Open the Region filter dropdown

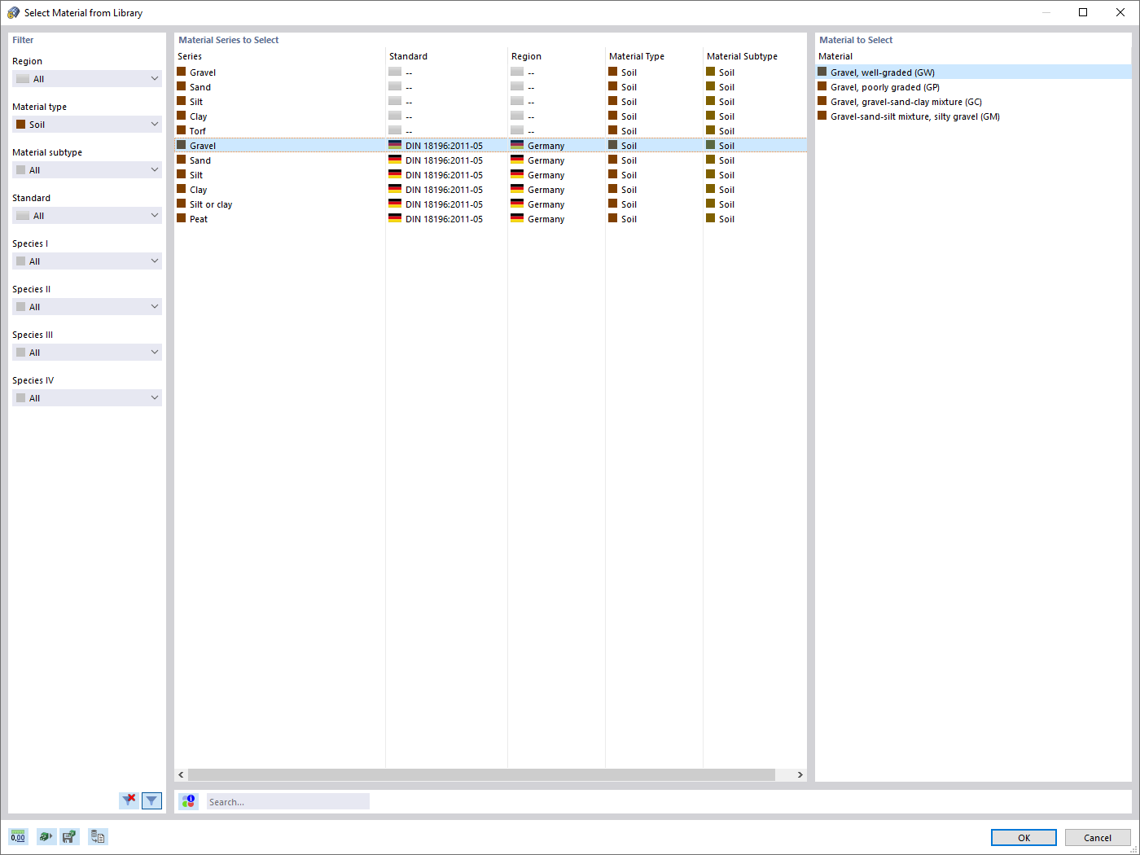pos(87,79)
